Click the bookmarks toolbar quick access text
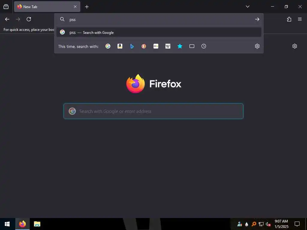Viewport: 307px width, 230px height. pos(29,30)
